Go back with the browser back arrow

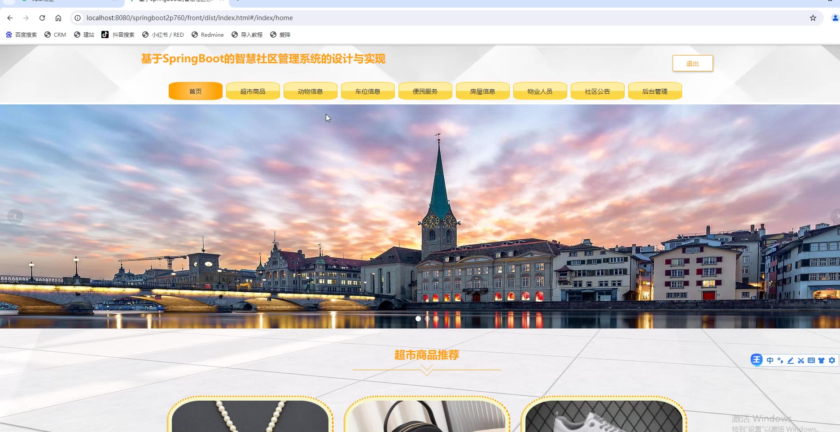[x=10, y=18]
